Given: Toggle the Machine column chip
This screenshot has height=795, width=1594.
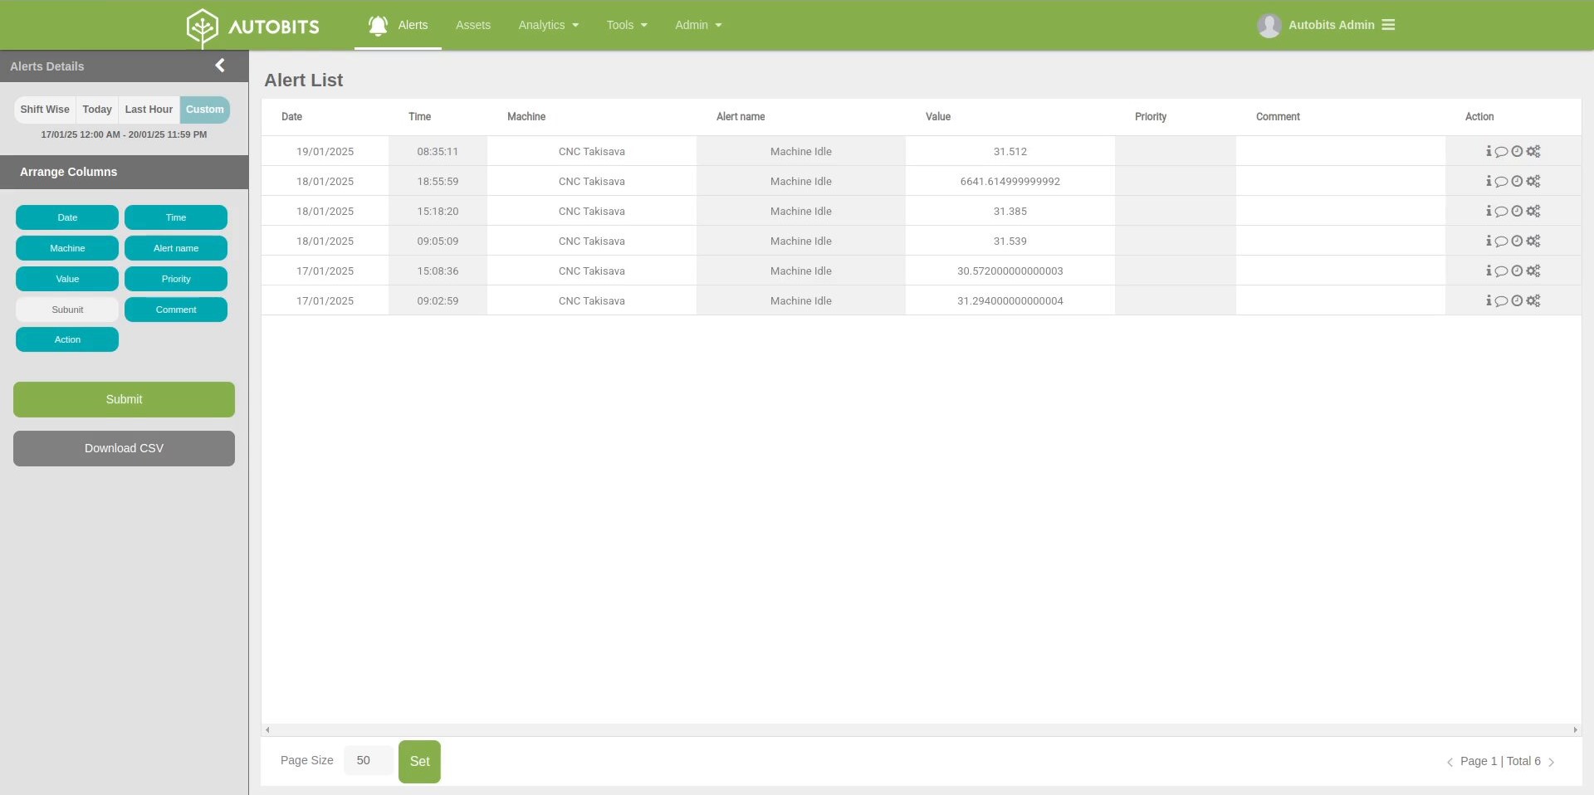Looking at the screenshot, I should pos(67,248).
